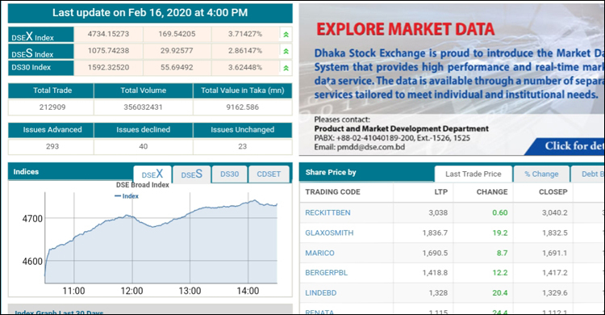The height and width of the screenshot is (315, 605).
Task: Open the RECKITTBEN trading code link
Action: pyautogui.click(x=328, y=212)
